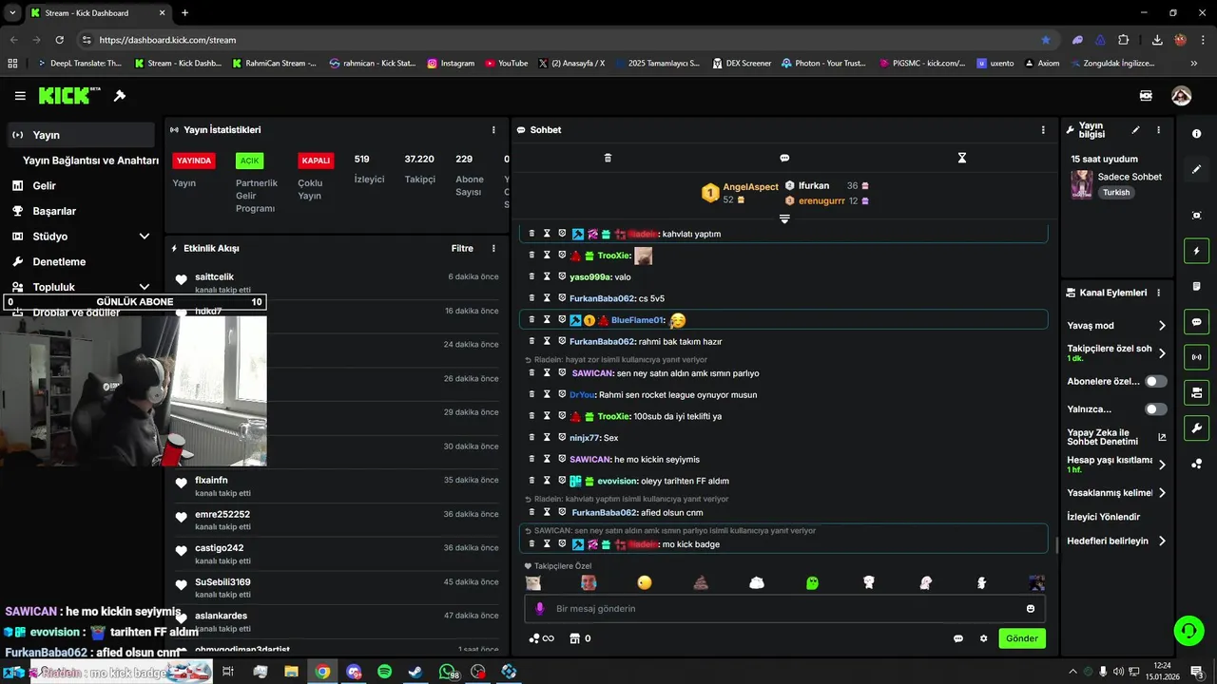1217x684 pixels.
Task: Open Steam from the taskbar
Action: (x=415, y=672)
